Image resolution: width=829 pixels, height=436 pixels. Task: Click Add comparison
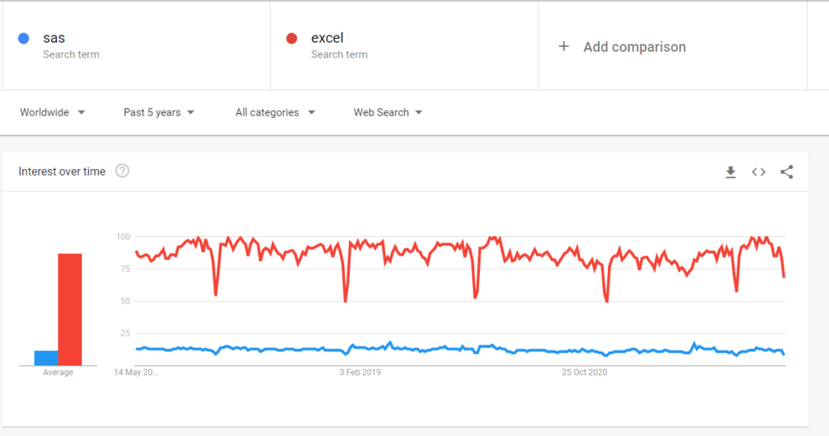pyautogui.click(x=635, y=47)
